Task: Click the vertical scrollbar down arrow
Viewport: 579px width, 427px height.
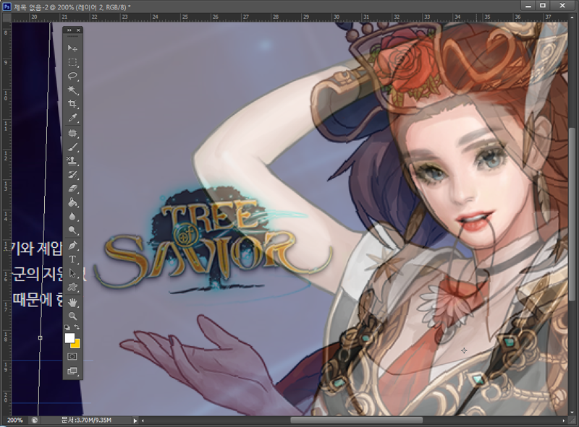Action: coord(572,412)
